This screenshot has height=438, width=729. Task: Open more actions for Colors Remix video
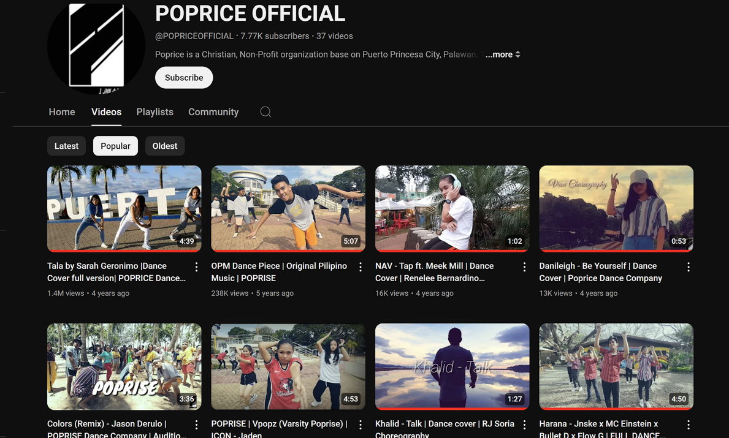pyautogui.click(x=196, y=425)
